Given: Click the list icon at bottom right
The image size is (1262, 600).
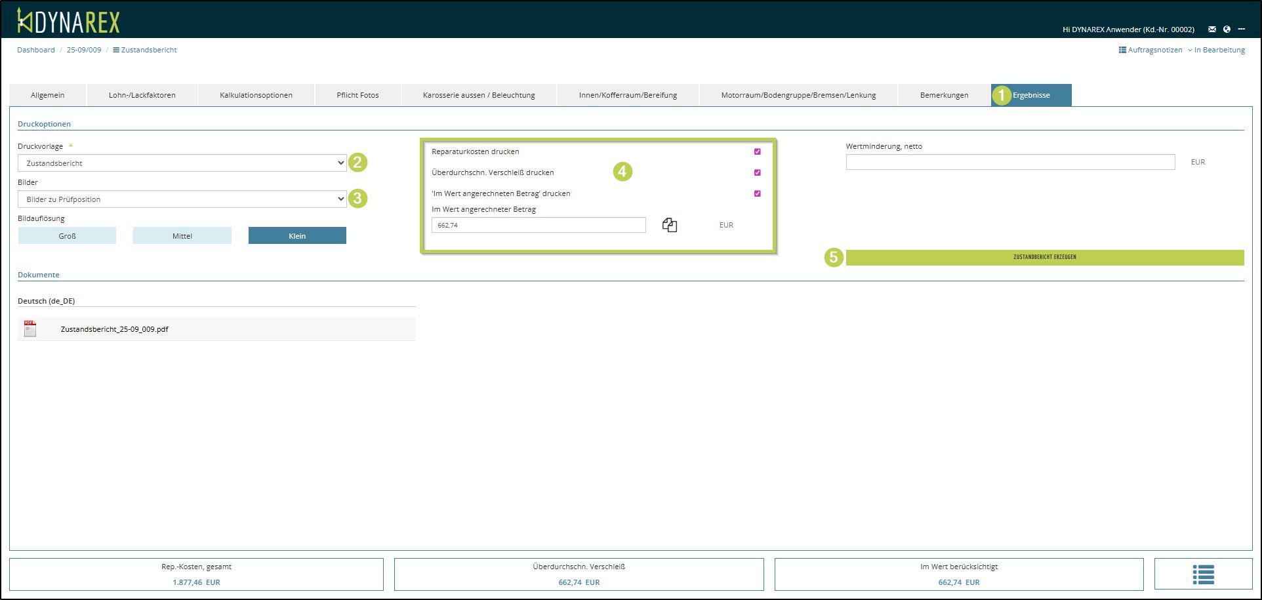Looking at the screenshot, I should pyautogui.click(x=1203, y=574).
